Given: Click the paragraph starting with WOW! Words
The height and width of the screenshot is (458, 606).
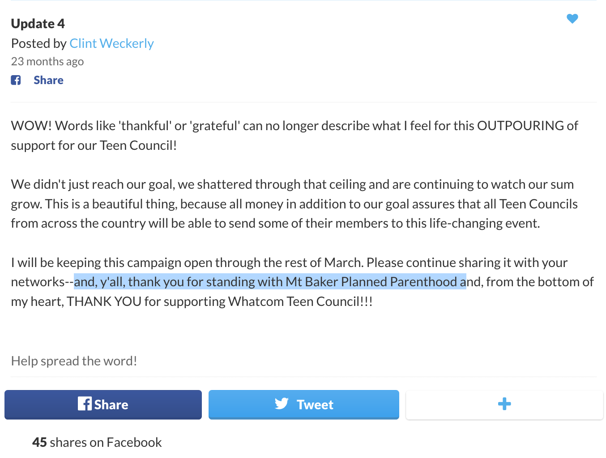Looking at the screenshot, I should click(x=294, y=136).
